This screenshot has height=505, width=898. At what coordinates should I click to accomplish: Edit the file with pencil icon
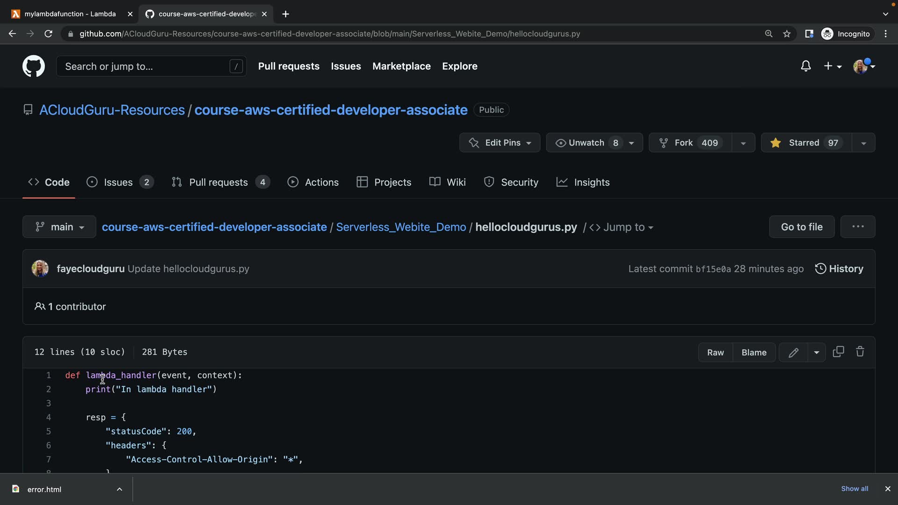click(793, 353)
